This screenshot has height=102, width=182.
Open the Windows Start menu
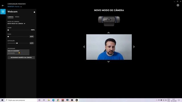tap(2, 100)
